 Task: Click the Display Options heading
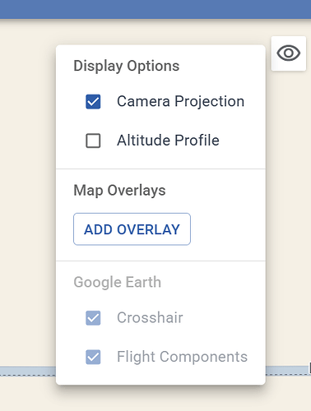coord(127,66)
